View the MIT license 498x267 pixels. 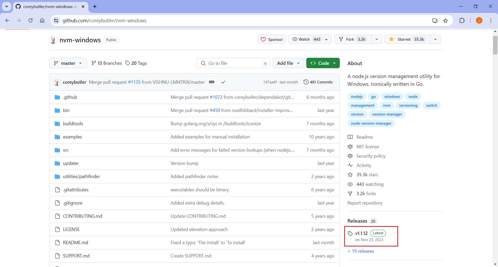pyautogui.click(x=363, y=147)
